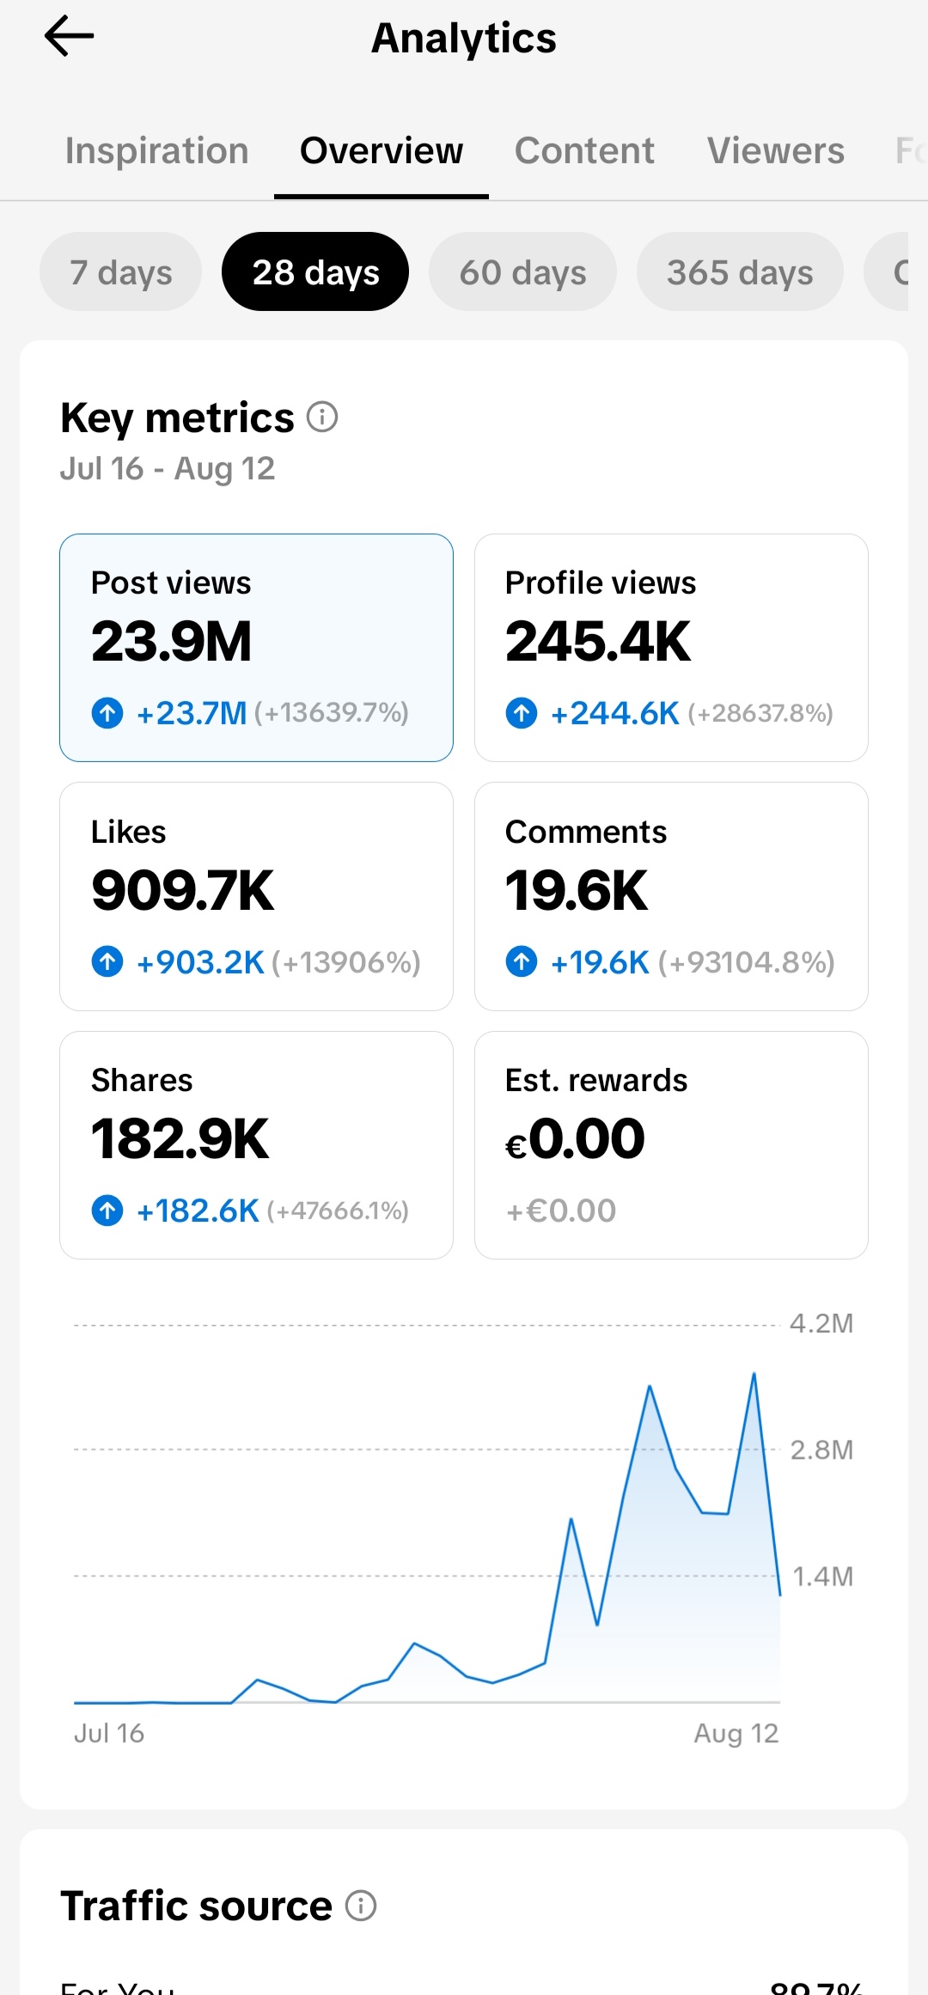Choose the Comments metric card
Image resolution: width=928 pixels, height=1995 pixels.
tap(671, 896)
